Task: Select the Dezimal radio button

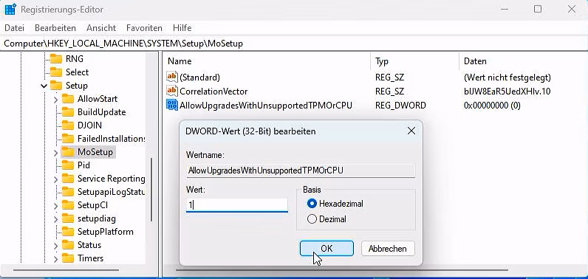Action: (x=312, y=219)
